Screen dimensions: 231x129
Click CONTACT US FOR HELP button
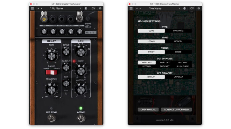tap(176, 109)
